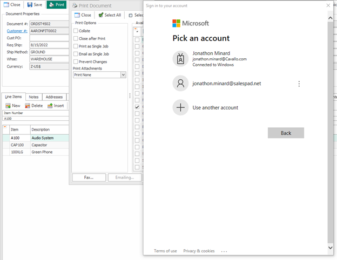Click the Insert line item icon
Screen dimensions: 337x260
tap(50, 106)
